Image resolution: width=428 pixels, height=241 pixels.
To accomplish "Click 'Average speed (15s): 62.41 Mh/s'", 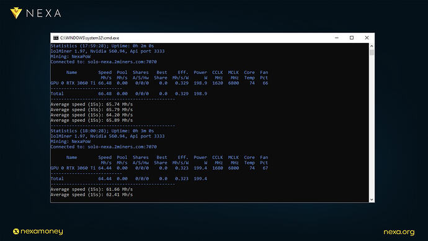I will (91, 194).
